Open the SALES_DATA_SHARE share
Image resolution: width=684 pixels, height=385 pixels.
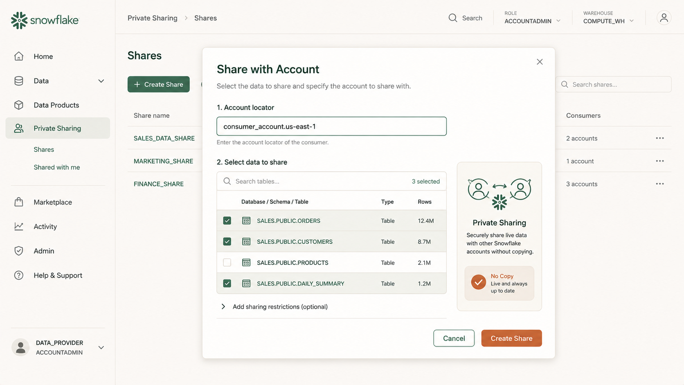click(x=164, y=138)
